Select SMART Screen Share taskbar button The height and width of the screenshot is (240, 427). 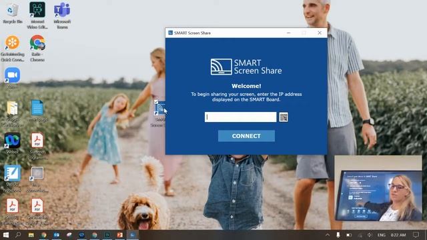pos(132,235)
